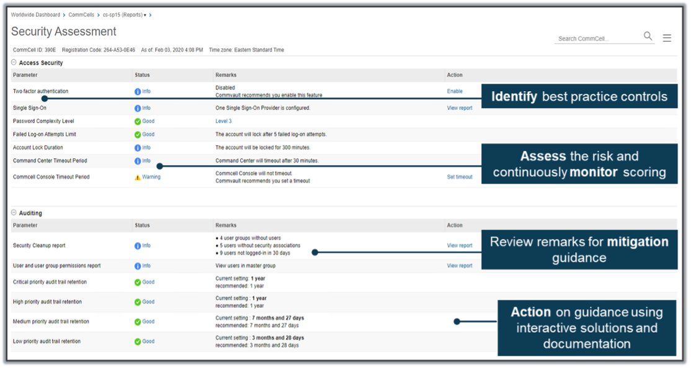
Task: Open View report for Security Cleanup report
Action: coord(459,246)
